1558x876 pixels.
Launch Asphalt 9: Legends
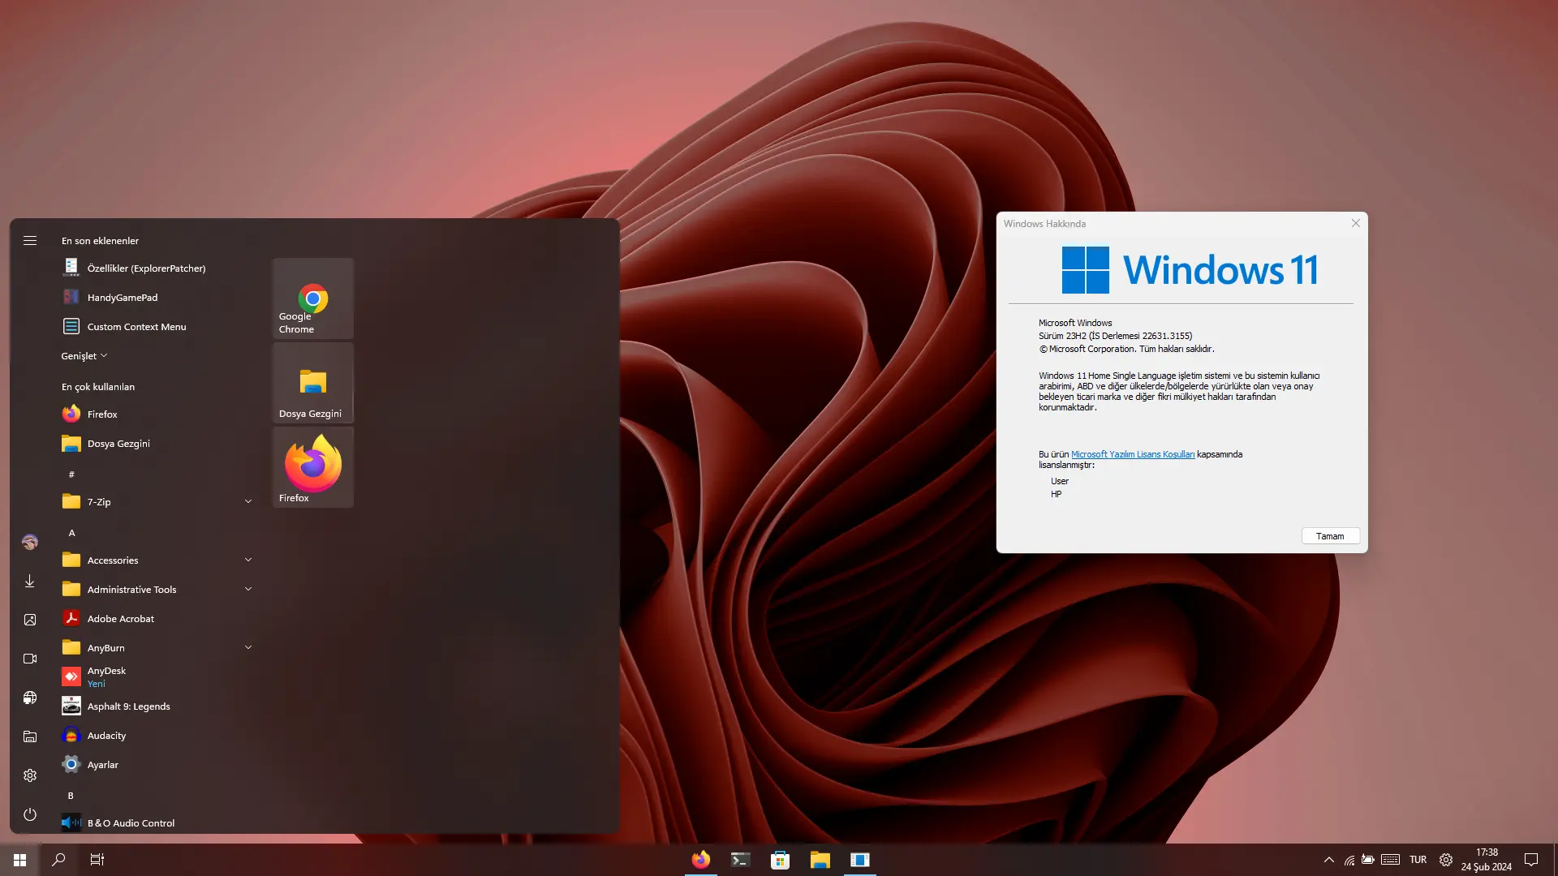157,706
